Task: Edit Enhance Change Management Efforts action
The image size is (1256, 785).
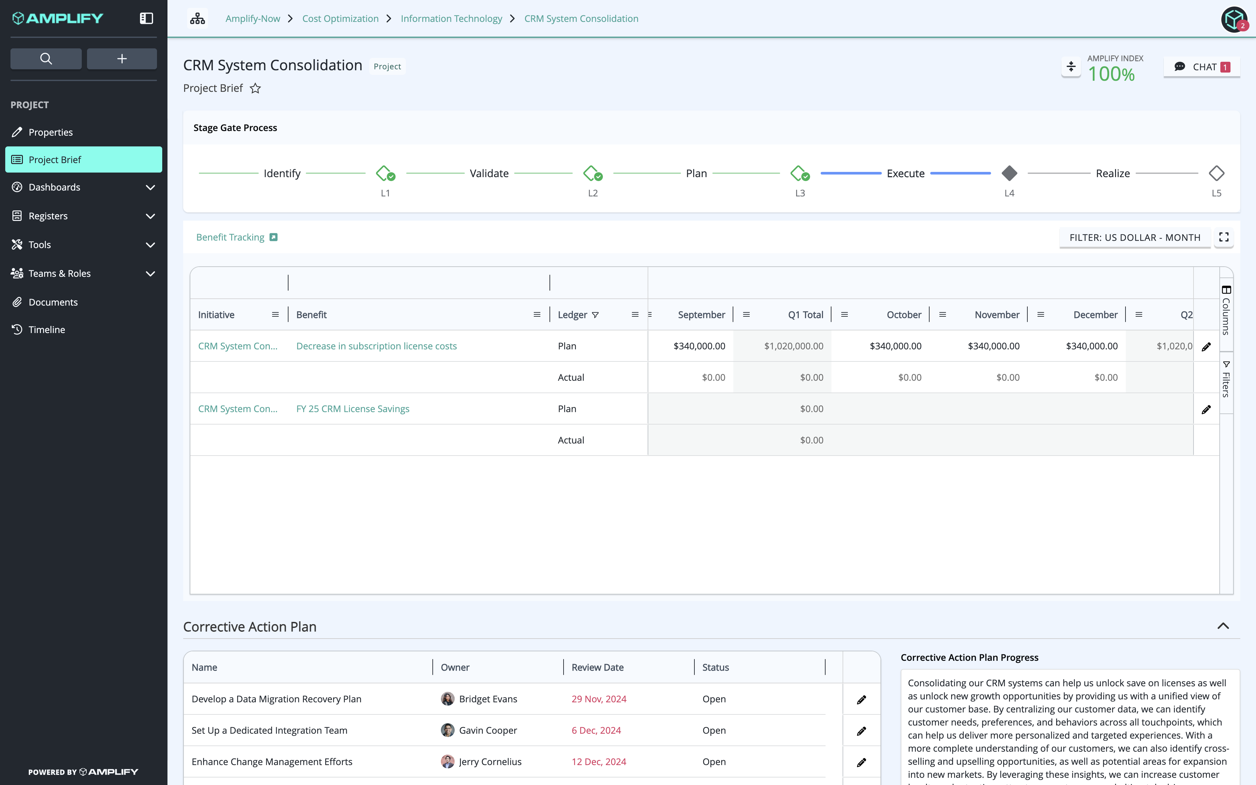Action: pos(861,763)
